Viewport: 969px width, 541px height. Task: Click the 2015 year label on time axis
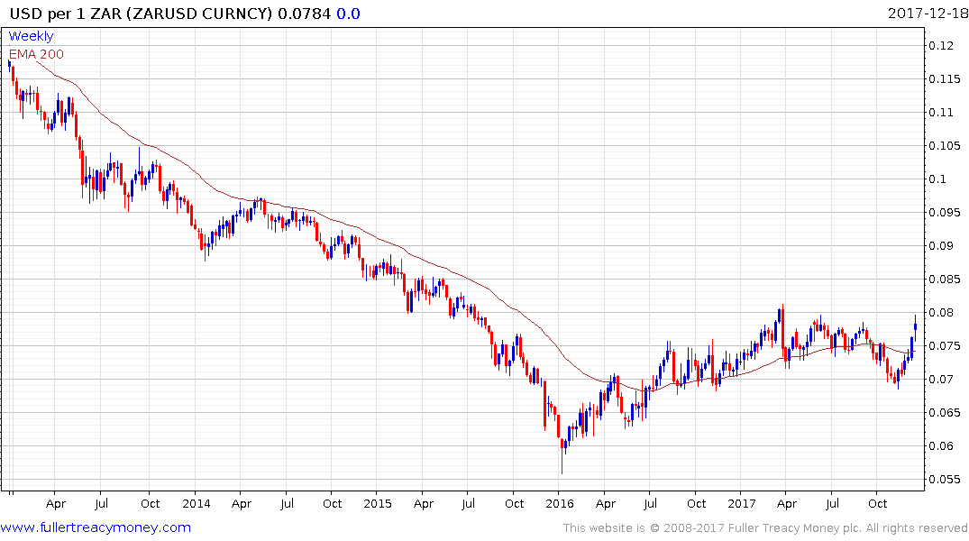pyautogui.click(x=378, y=503)
